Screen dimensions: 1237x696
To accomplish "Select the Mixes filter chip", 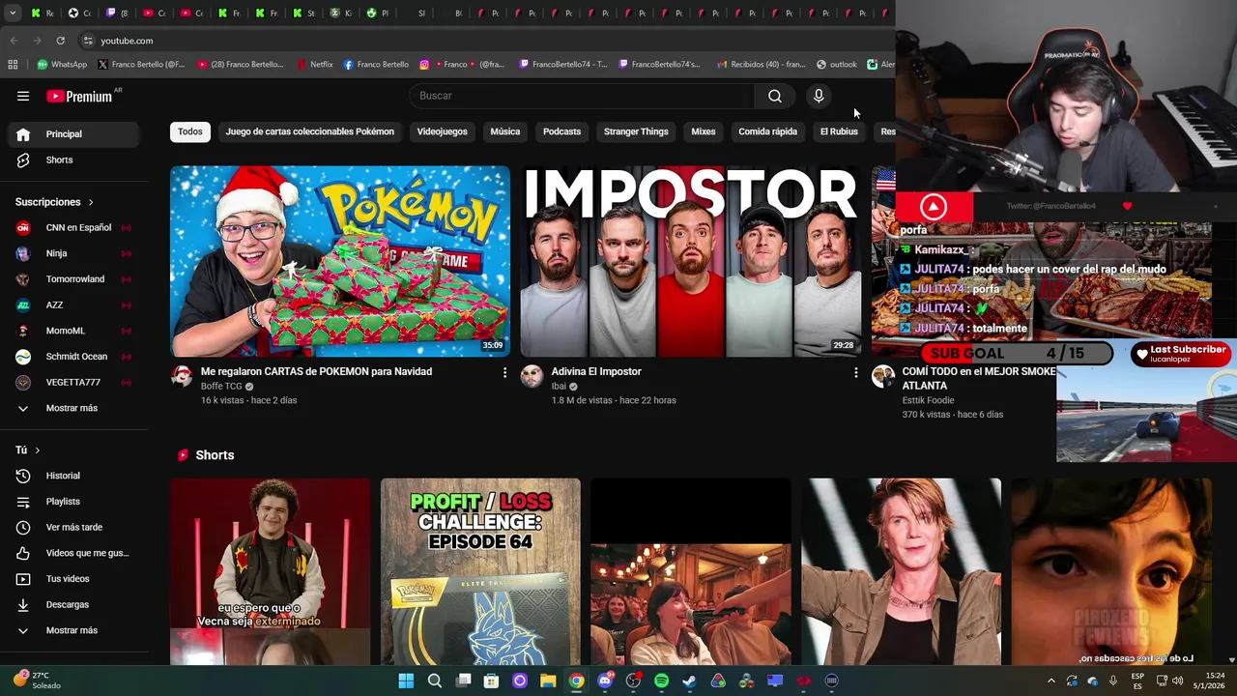I will click(x=704, y=131).
